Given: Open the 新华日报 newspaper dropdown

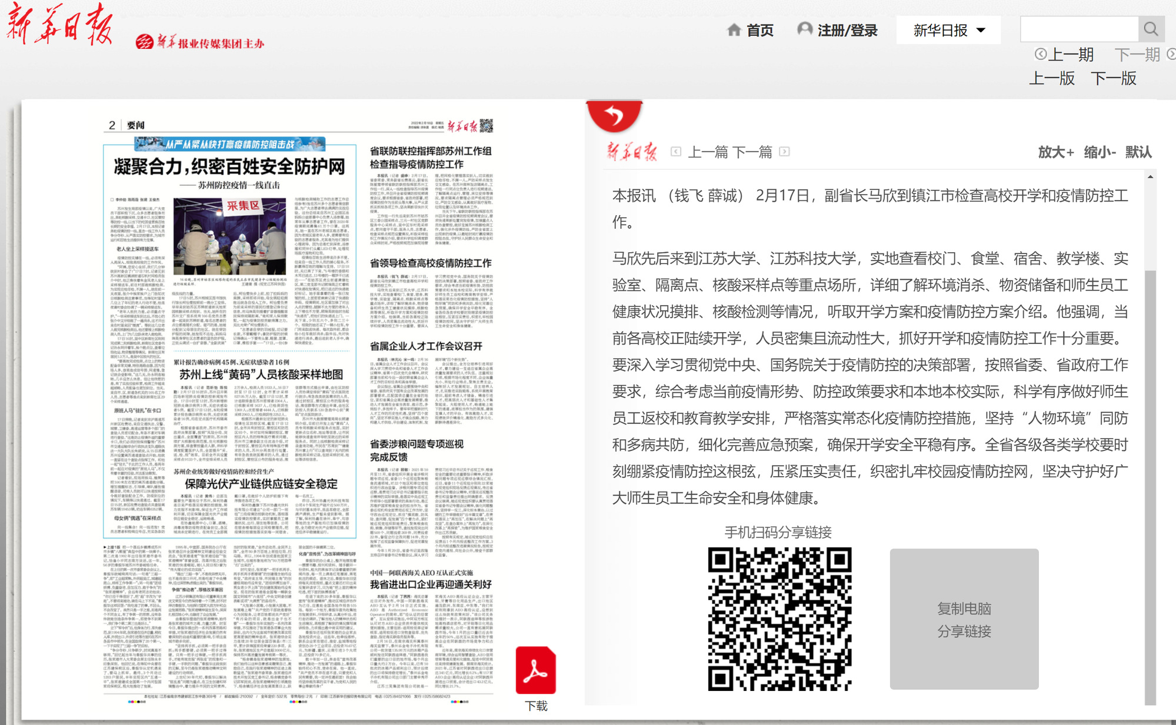Looking at the screenshot, I should coord(948,30).
